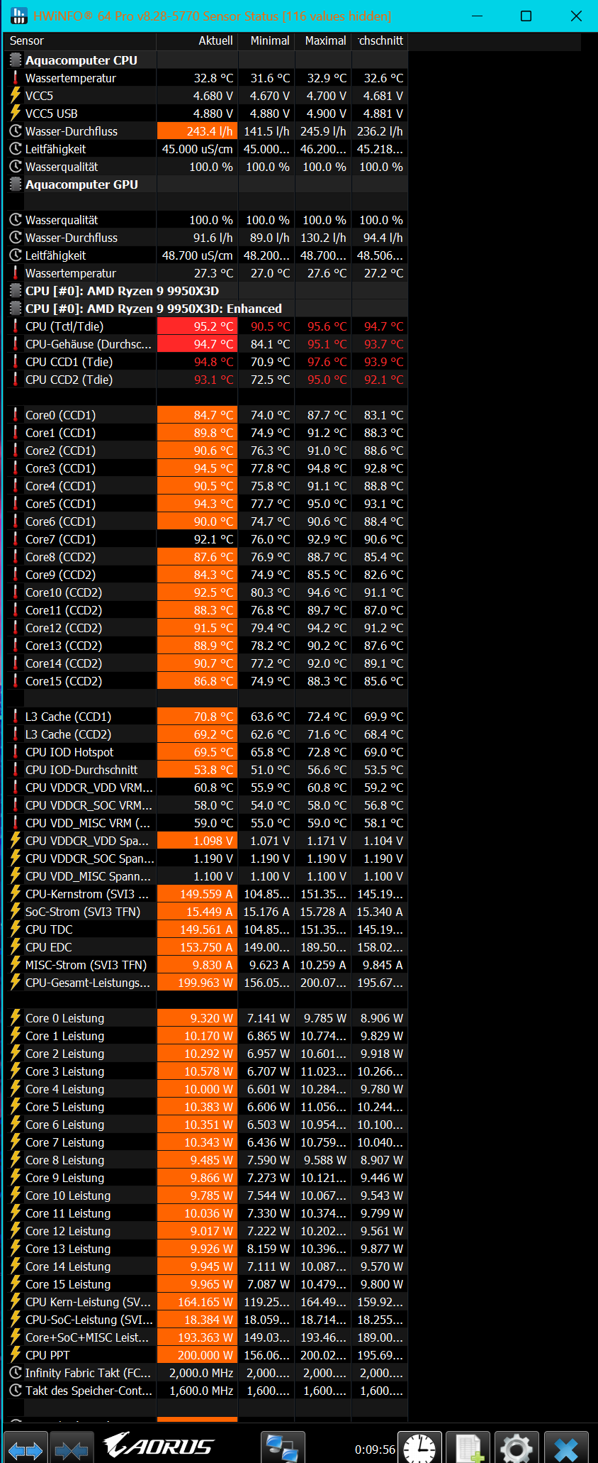Click bolt icon beside CPU PPT
Screen dimensions: 598x1463
pos(16,1355)
